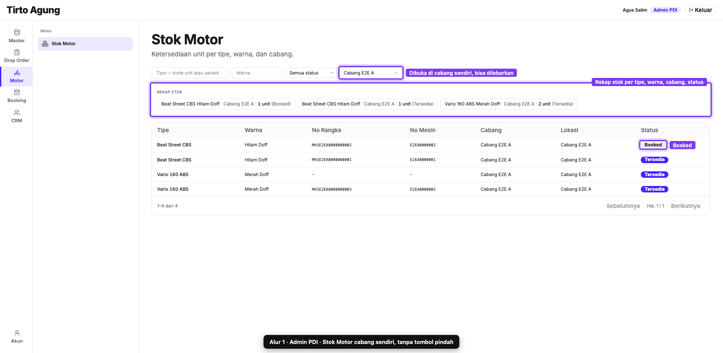Click engine number E2EA0000002
723x353 pixels.
click(423, 145)
